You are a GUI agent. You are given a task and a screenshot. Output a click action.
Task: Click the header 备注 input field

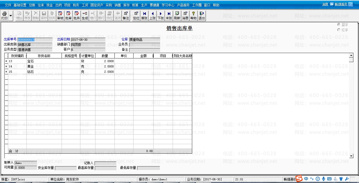click(x=144, y=50)
